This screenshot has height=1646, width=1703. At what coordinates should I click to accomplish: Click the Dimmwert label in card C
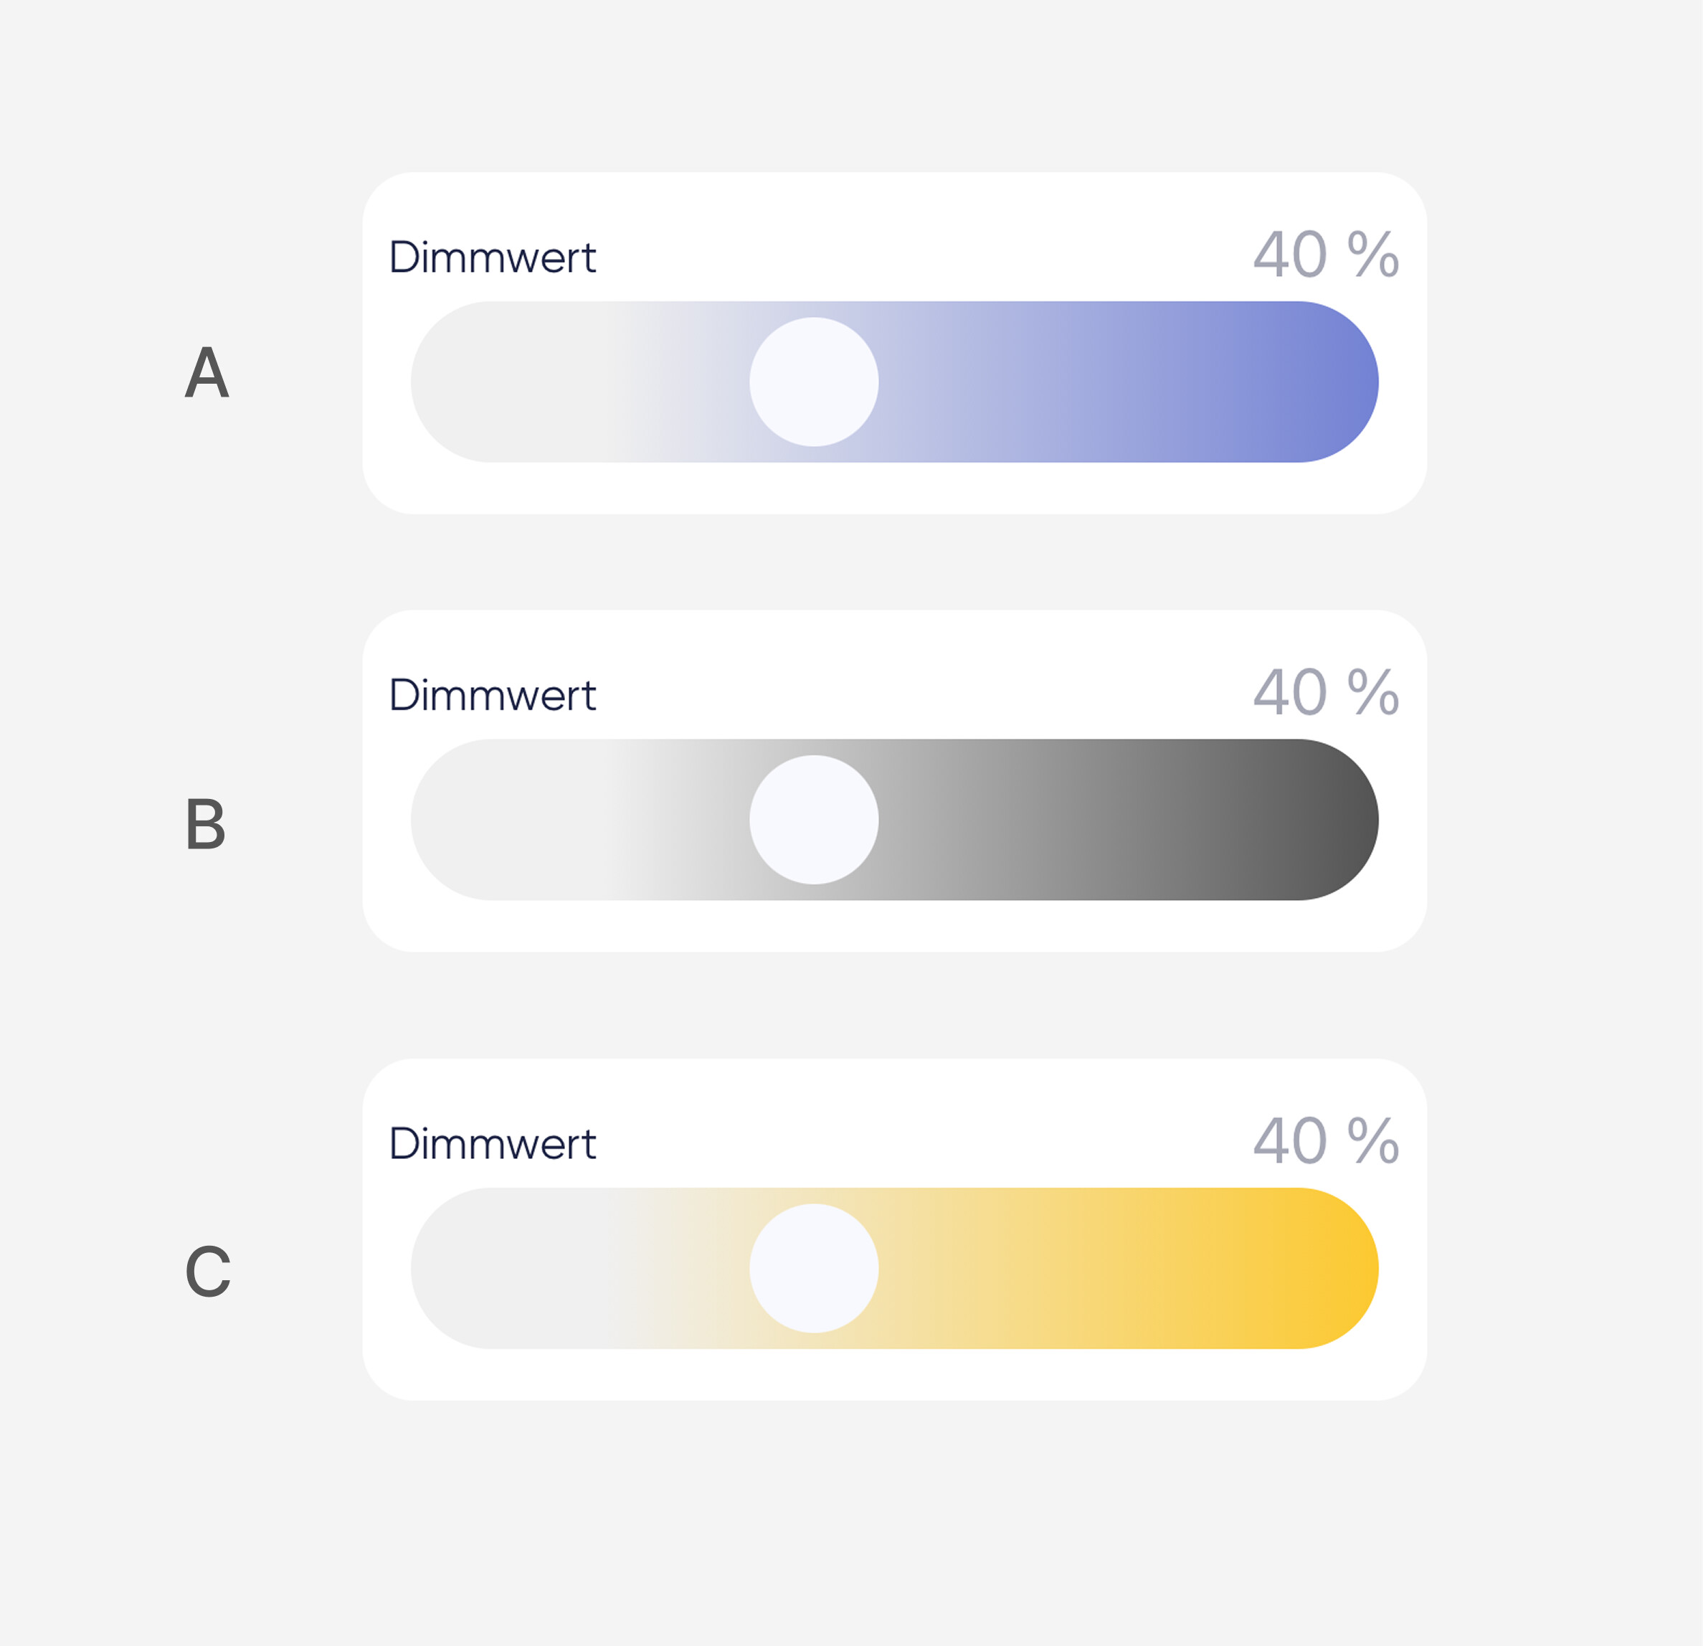click(x=492, y=1144)
